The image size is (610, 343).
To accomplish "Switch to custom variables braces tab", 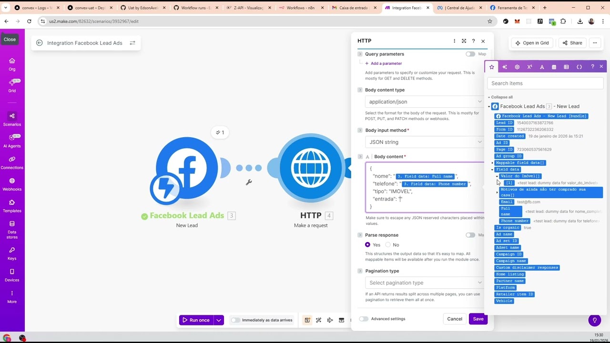I will pyautogui.click(x=579, y=67).
